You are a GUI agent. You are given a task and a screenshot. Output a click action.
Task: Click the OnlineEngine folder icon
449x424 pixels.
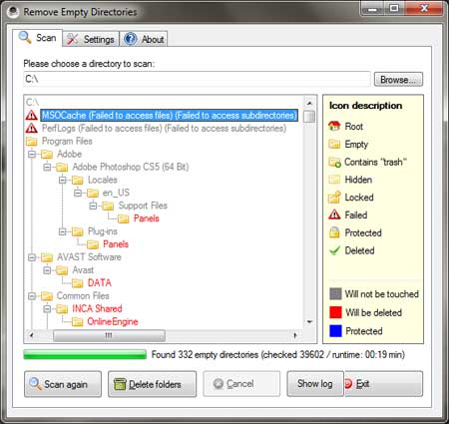[x=78, y=321]
